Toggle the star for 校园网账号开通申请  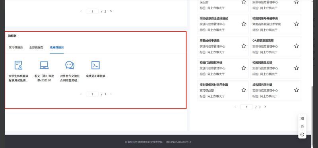(x=296, y=24)
